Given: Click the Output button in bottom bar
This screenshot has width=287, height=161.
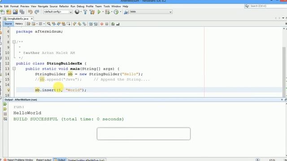Looking at the screenshot, I should (x=60, y=160).
